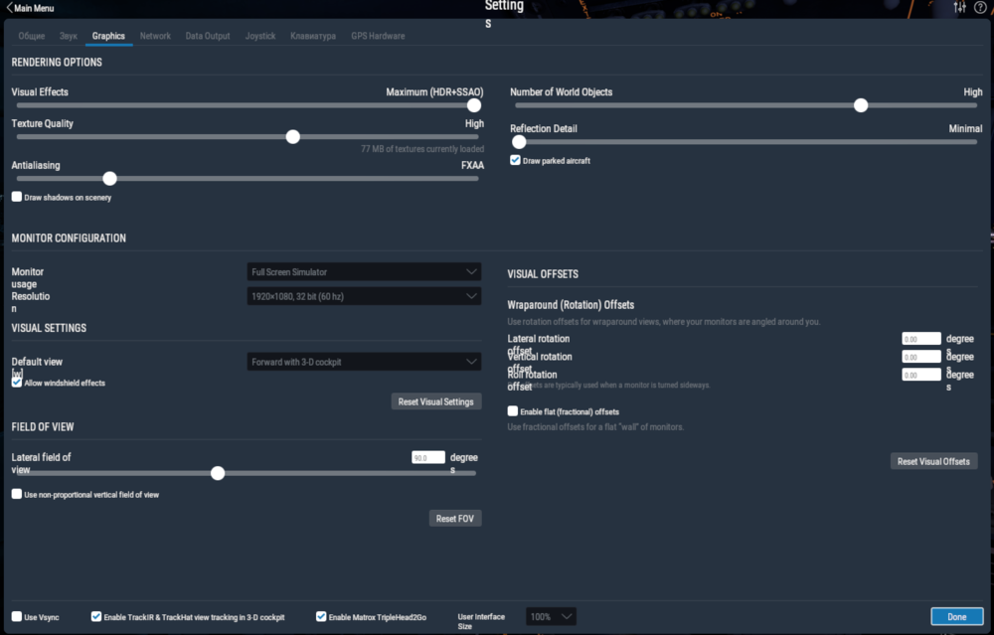This screenshot has width=994, height=635.
Task: Open the settings sliders icon
Action: tap(960, 8)
